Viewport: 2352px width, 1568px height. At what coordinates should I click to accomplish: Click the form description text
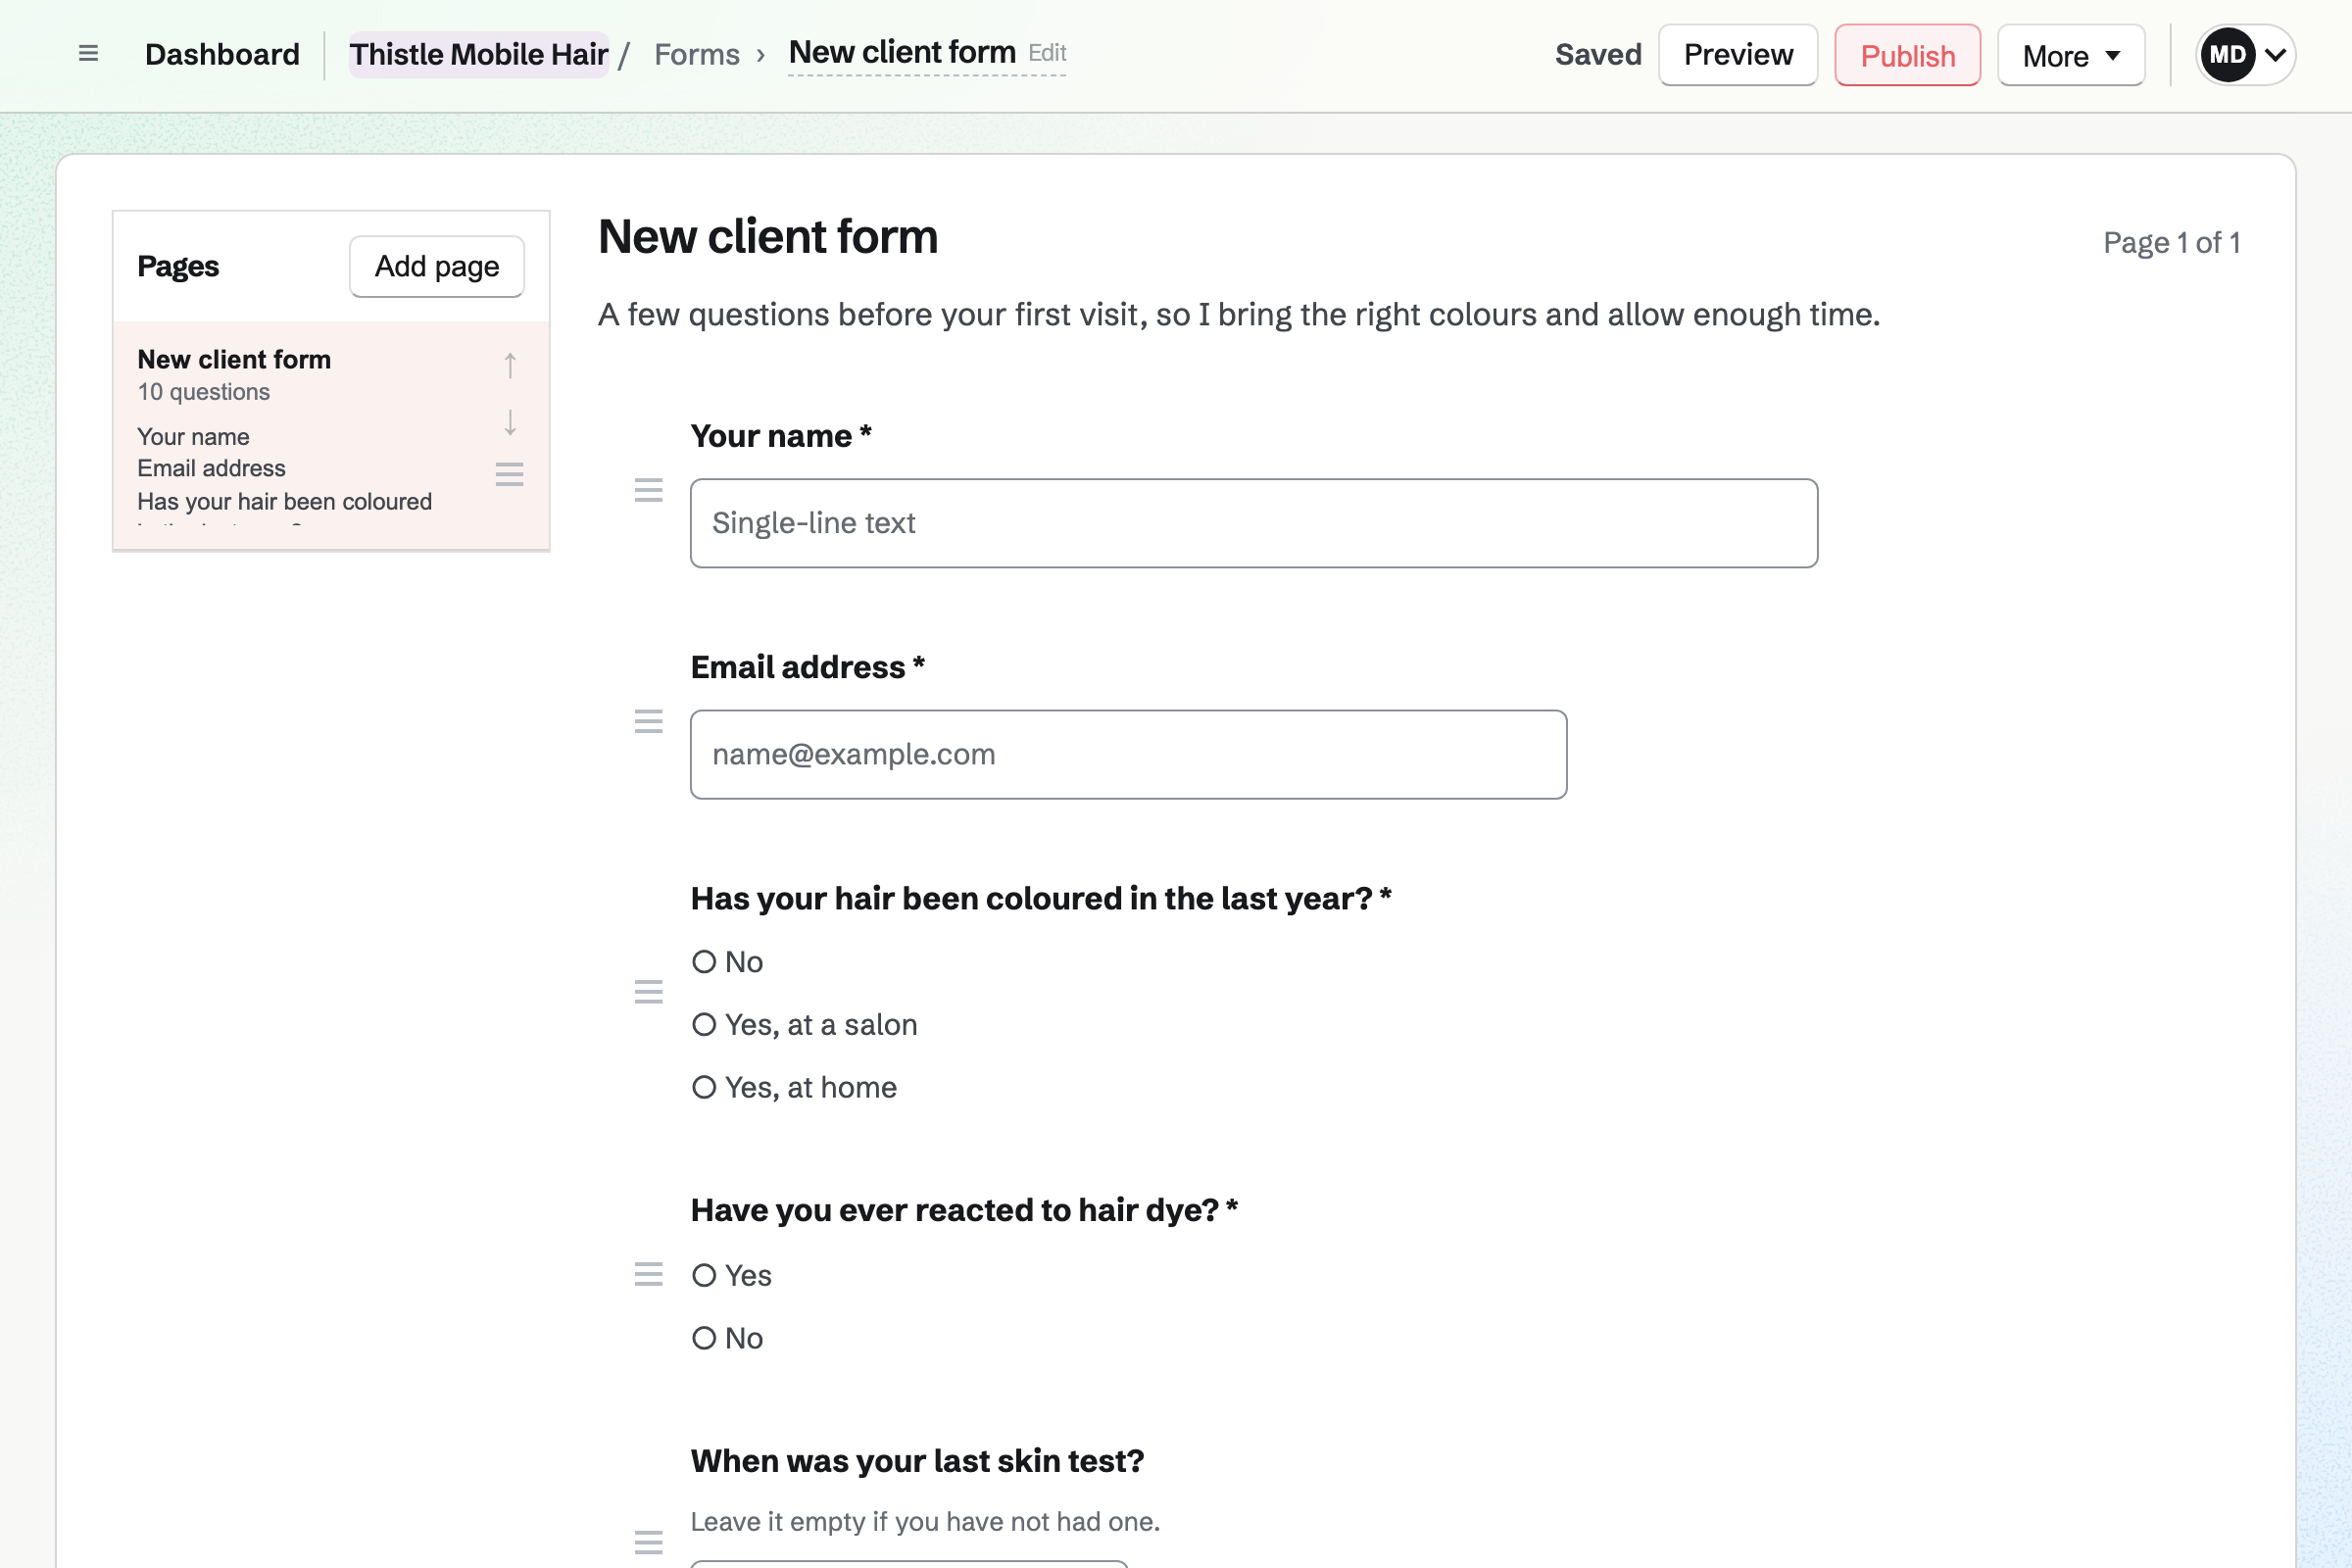[x=1239, y=315]
